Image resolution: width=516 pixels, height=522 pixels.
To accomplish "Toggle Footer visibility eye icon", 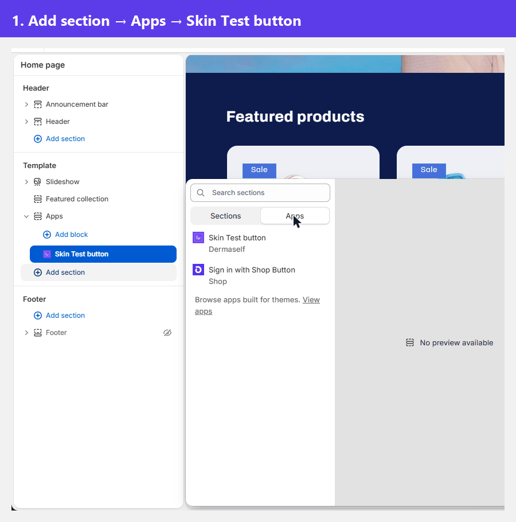I will pyautogui.click(x=167, y=333).
